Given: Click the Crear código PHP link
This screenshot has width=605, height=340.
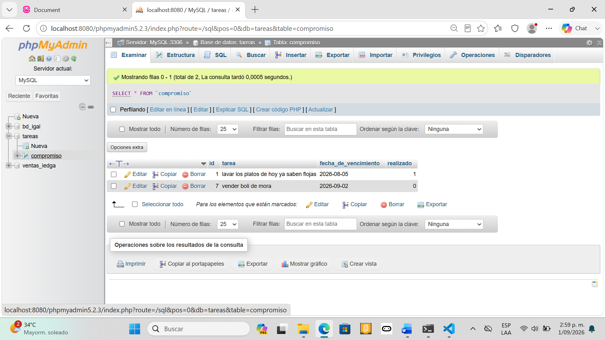Looking at the screenshot, I should coord(279,110).
